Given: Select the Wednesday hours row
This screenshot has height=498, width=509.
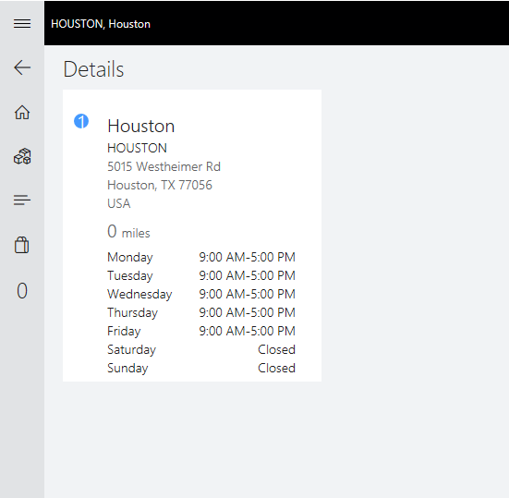Looking at the screenshot, I should point(201,294).
